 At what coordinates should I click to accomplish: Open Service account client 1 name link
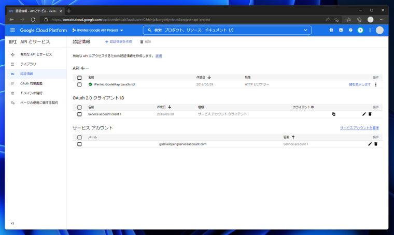(x=105, y=114)
